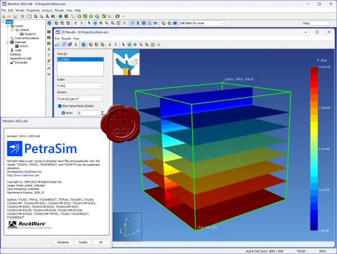Collapse the Layers tree node
The image size is (337, 254).
pos(7,26)
